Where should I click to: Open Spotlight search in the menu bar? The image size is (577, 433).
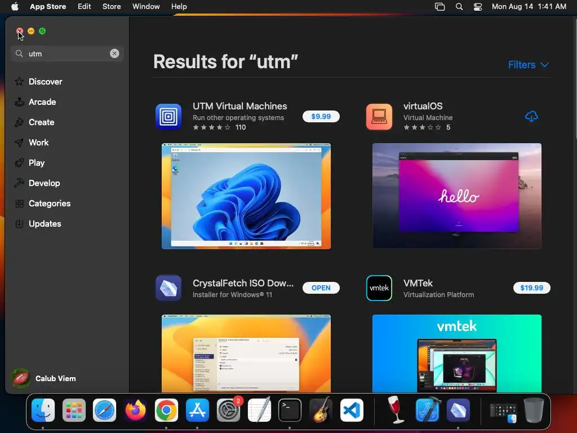459,7
